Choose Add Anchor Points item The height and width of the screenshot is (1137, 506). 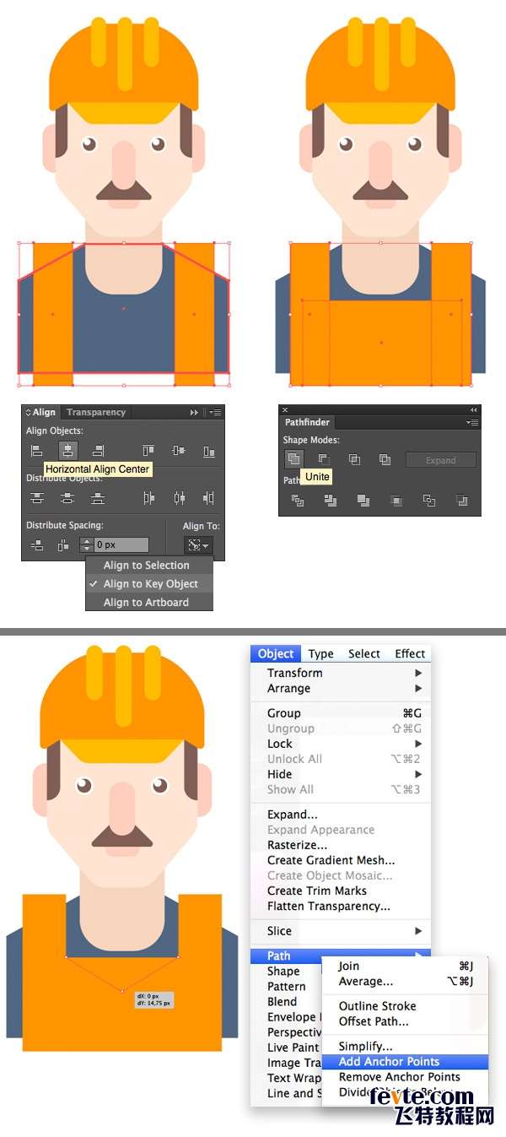pyautogui.click(x=406, y=1062)
